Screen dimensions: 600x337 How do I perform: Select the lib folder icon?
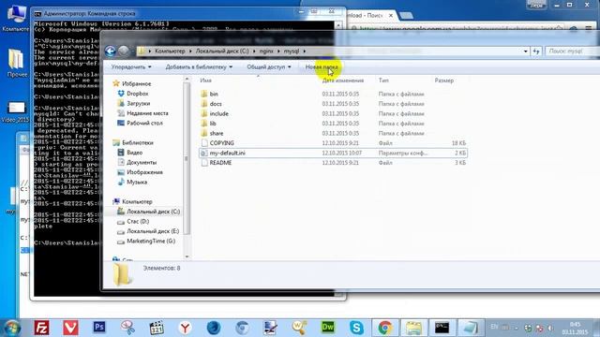[204, 124]
